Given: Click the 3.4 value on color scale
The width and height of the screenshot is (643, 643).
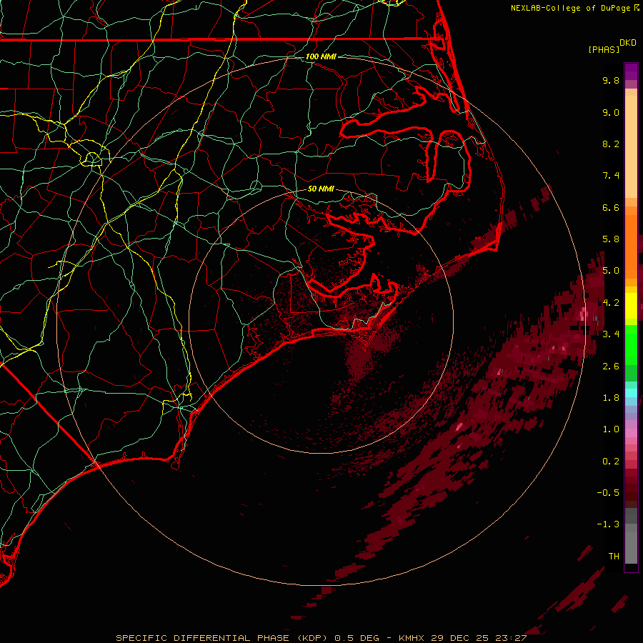Looking at the screenshot, I should 611,334.
